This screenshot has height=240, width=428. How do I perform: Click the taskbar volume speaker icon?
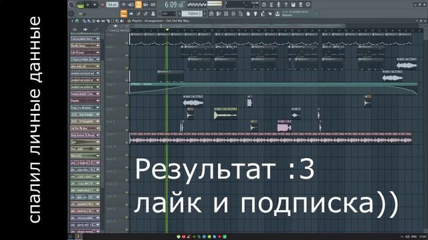click(x=407, y=237)
